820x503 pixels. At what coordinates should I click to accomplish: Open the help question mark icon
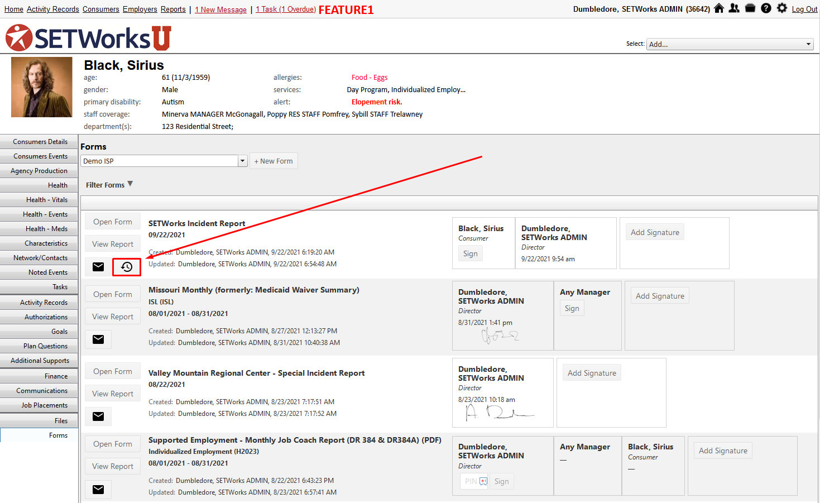(766, 8)
